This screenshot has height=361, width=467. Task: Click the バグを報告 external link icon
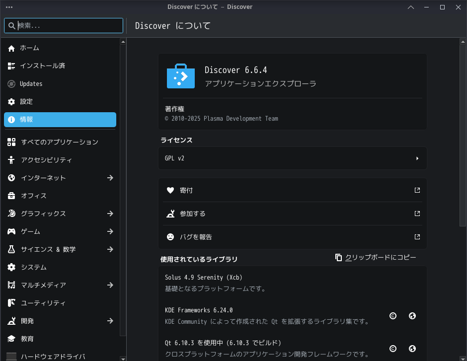pyautogui.click(x=417, y=237)
